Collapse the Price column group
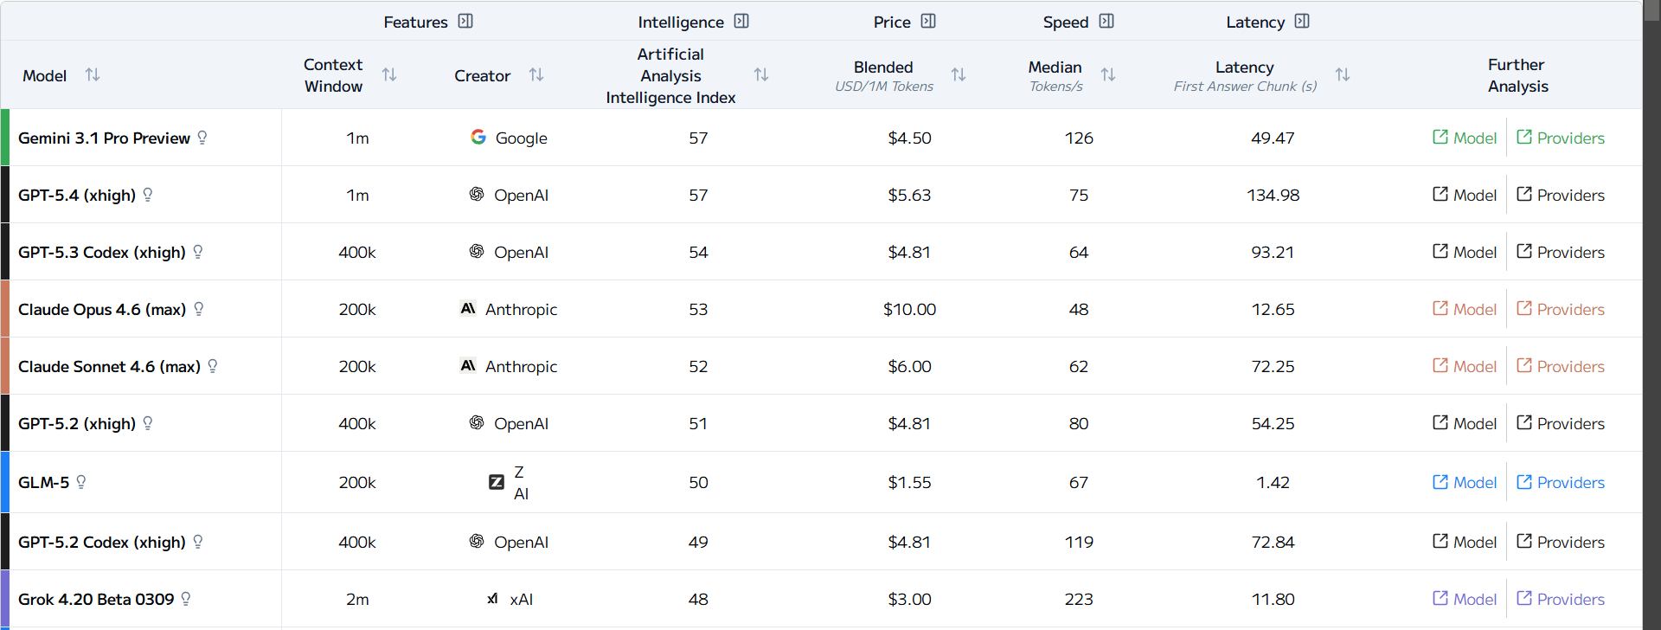The width and height of the screenshot is (1661, 630). click(928, 22)
